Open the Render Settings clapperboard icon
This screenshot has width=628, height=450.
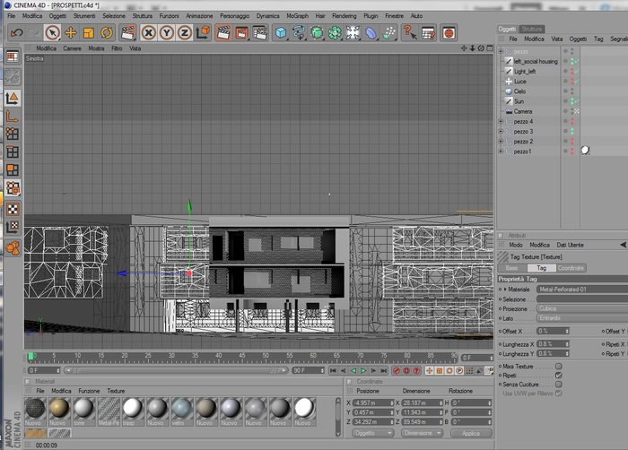[x=259, y=32]
